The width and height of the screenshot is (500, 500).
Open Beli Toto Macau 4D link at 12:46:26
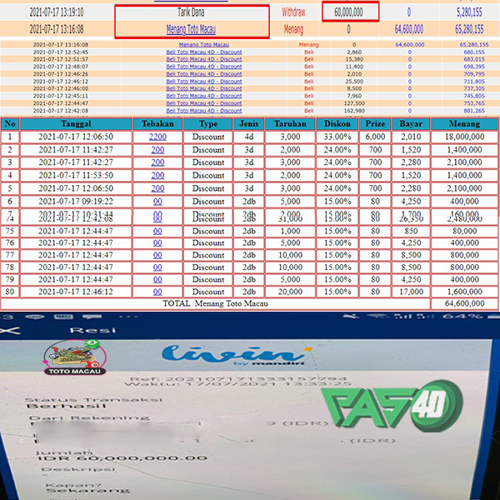(204, 74)
